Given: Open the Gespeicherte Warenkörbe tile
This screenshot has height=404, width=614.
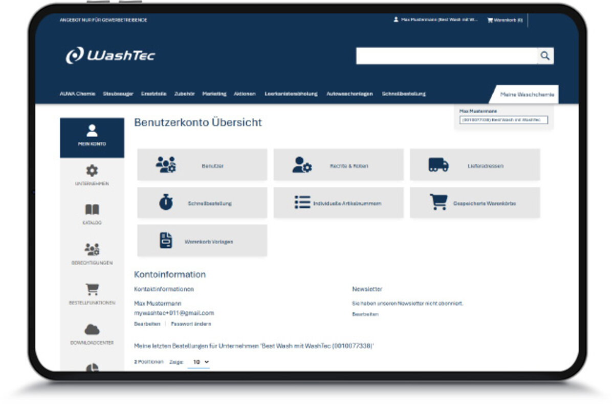Looking at the screenshot, I should point(475,203).
